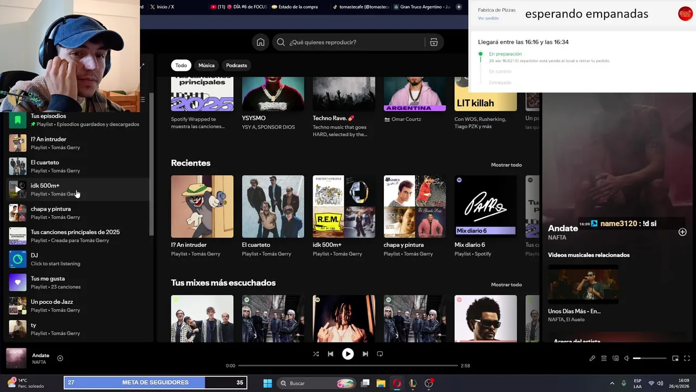Open the I? An intruder card in Recientes
The width and height of the screenshot is (696, 392).
[x=202, y=217]
